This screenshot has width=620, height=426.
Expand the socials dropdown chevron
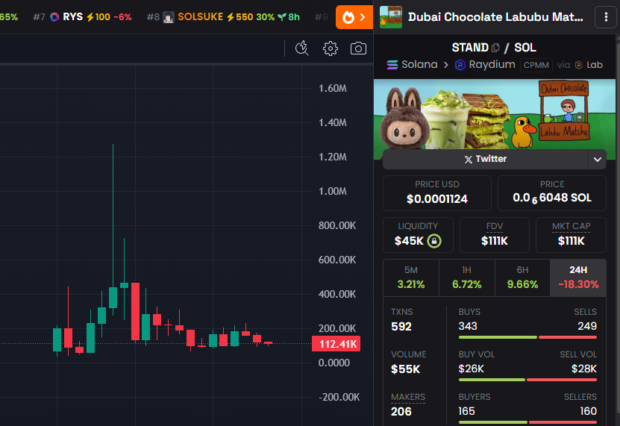(598, 160)
